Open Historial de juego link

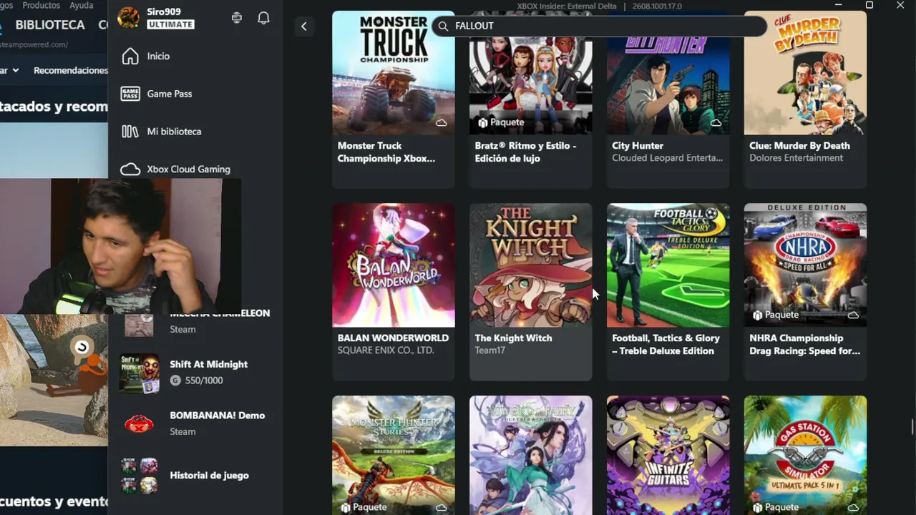210,476
